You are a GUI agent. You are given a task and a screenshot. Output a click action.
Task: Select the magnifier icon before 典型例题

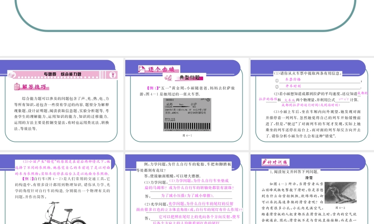coord(168,77)
